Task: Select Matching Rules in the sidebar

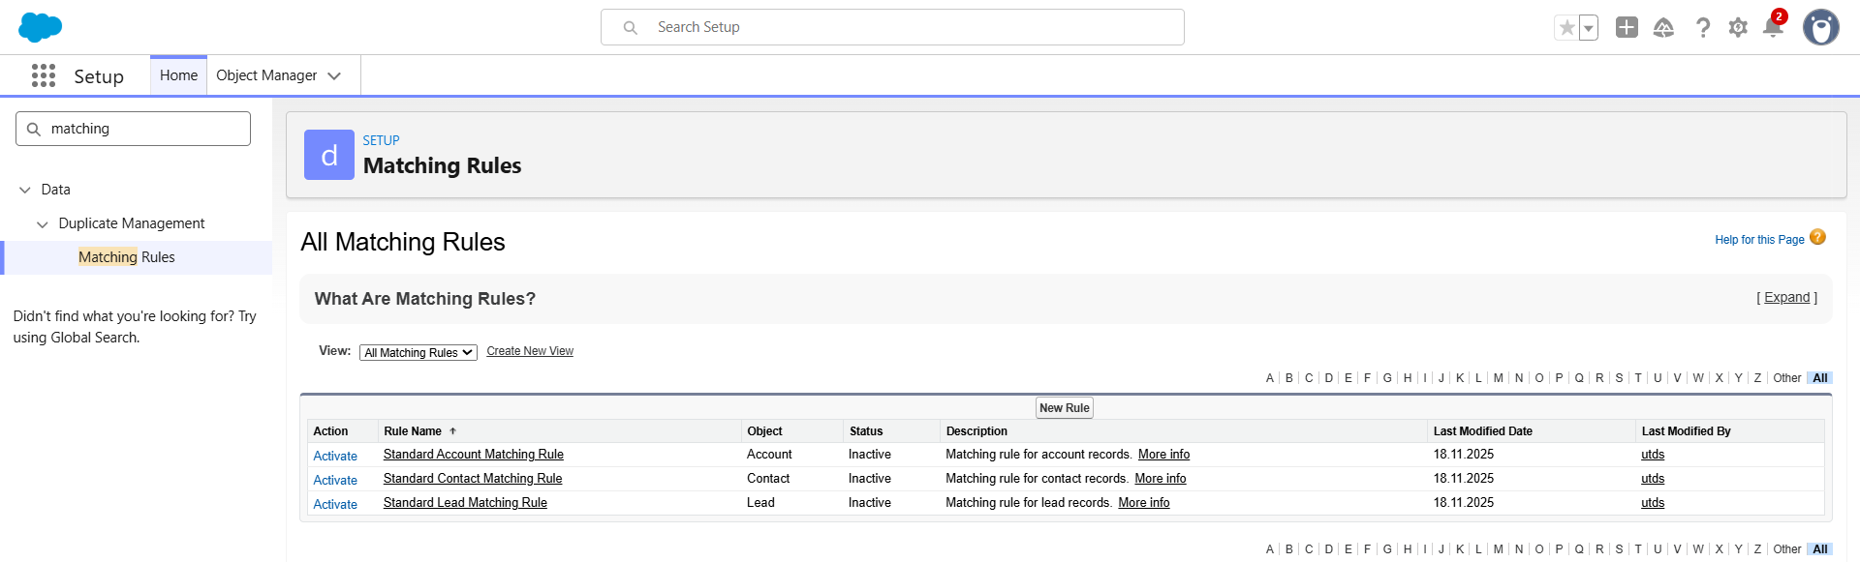Action: 127,257
